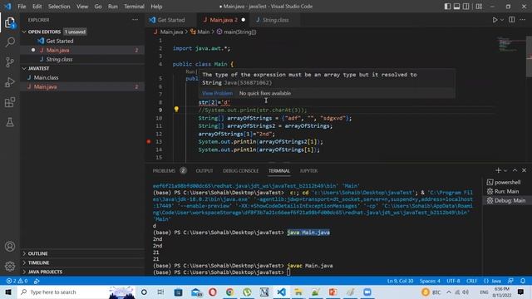Open Explorer More Actions ellipsis
This screenshot has height=299, width=532.
click(135, 20)
